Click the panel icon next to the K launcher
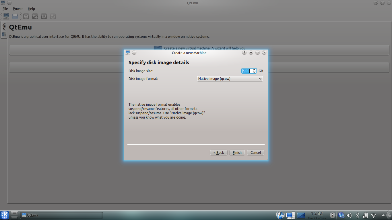Screen dimensions: 392x220 click(x=14, y=215)
